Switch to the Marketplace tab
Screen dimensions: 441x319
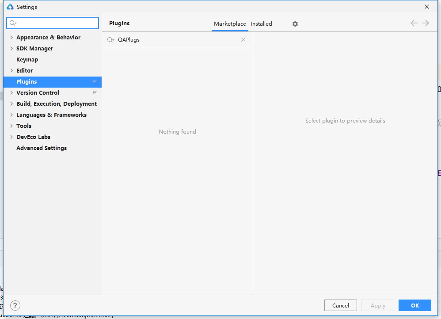pos(230,24)
